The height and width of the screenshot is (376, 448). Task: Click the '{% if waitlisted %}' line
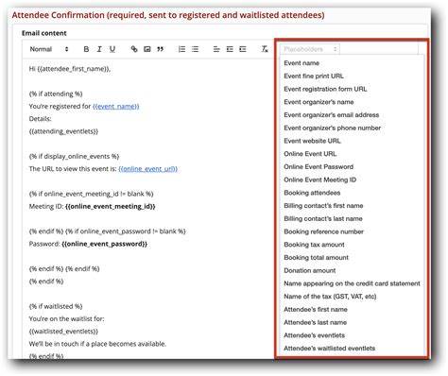[x=56, y=306]
